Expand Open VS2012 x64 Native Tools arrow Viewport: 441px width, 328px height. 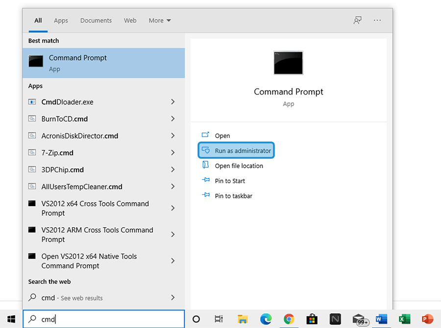coord(172,261)
